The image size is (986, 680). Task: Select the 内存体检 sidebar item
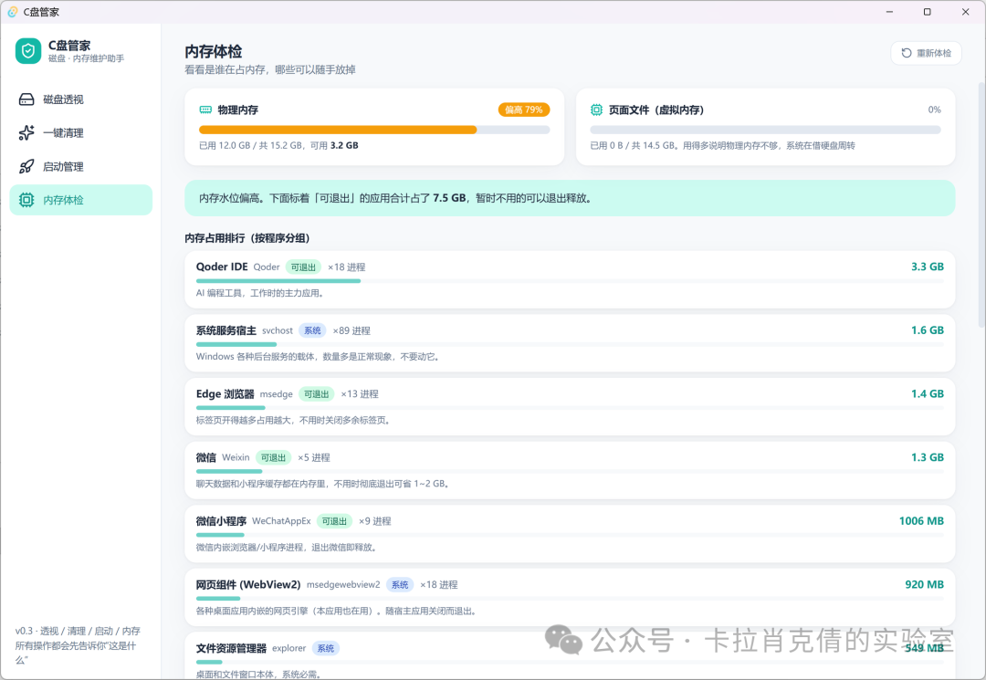click(81, 200)
